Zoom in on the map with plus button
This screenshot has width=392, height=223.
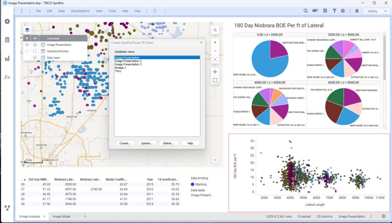215,42
